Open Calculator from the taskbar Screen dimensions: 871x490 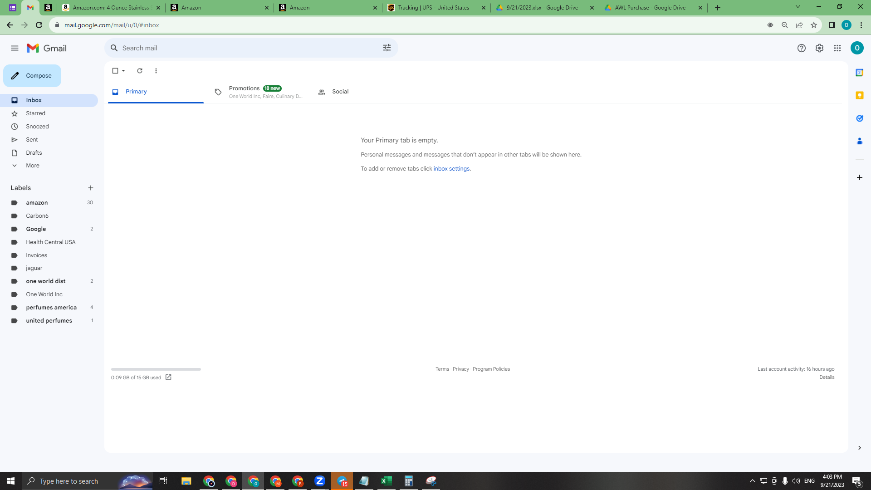coord(409,481)
